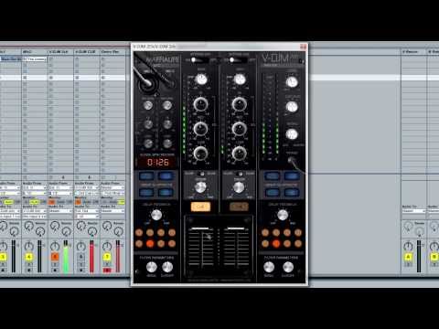Open Audio To dropdown on track 5
439x329 pixels.
[x=60, y=211]
